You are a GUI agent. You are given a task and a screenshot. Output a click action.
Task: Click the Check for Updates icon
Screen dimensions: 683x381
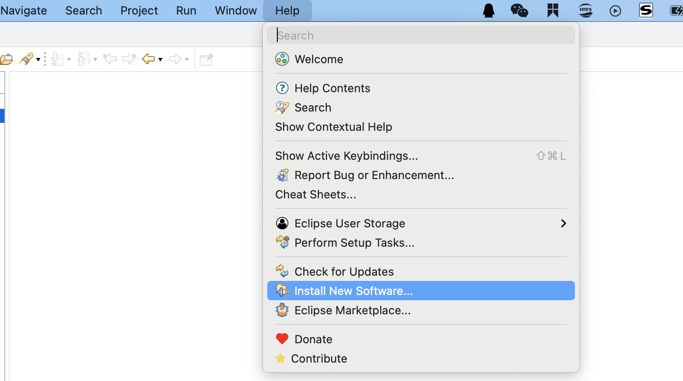(x=282, y=271)
